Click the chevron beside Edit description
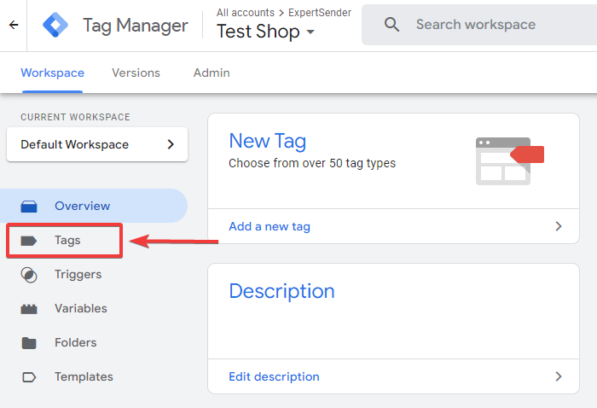Viewport: 597px width, 408px height. coord(559,376)
